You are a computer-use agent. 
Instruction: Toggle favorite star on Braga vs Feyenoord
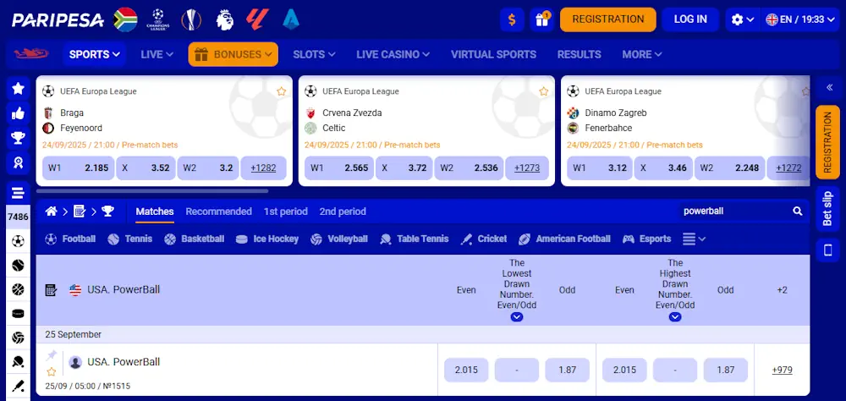coord(282,91)
